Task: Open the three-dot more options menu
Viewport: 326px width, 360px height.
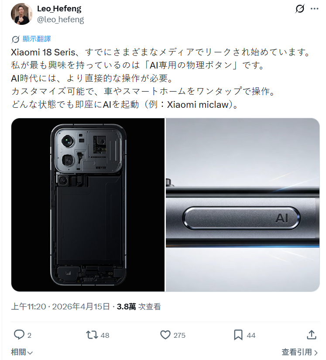Action: pyautogui.click(x=314, y=9)
